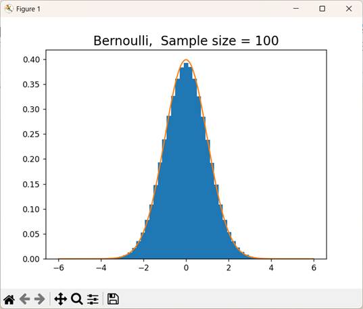Close the Figure 1 window
Screen dimensions: 363x309
point(349,9)
